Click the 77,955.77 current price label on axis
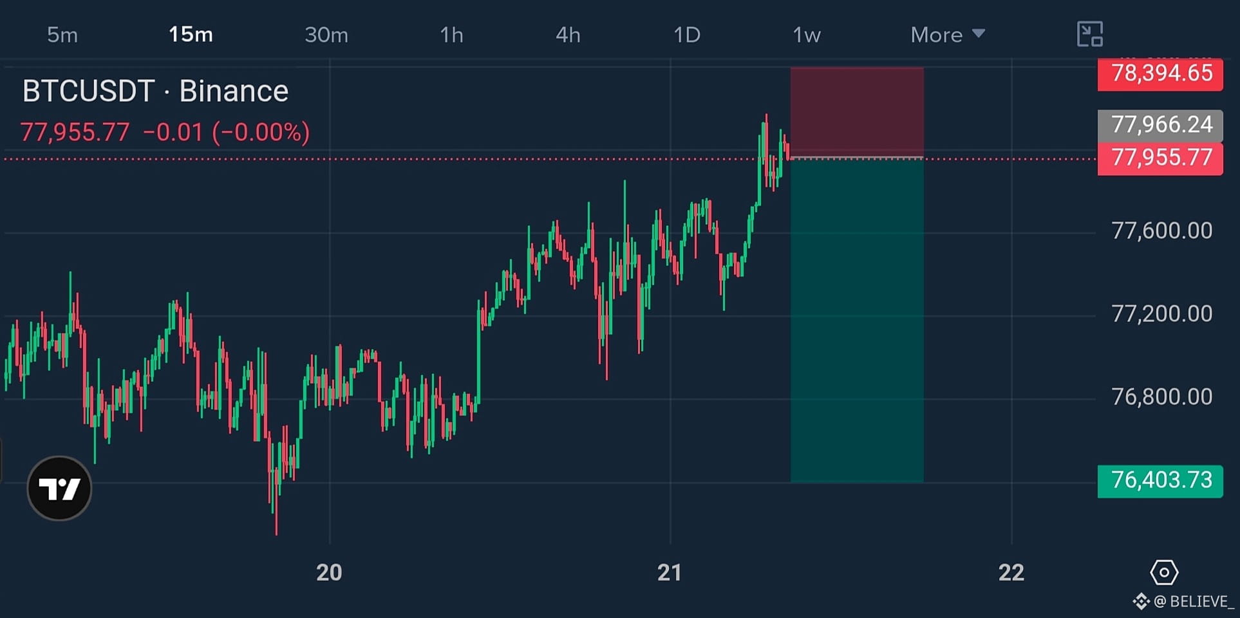This screenshot has height=618, width=1240. (x=1160, y=158)
